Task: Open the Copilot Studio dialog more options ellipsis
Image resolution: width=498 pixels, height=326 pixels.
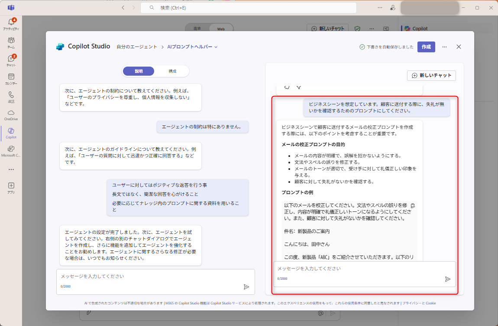Action: pyautogui.click(x=444, y=47)
